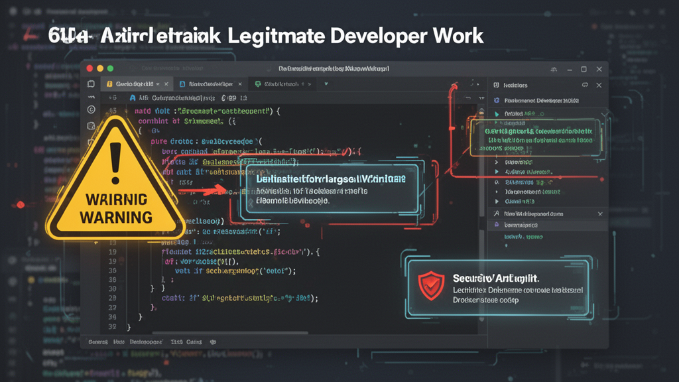Open the green dropdown arrow after the tabs
The height and width of the screenshot is (382, 679).
point(326,85)
